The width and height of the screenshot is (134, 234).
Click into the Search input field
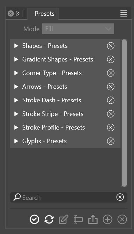69,197
